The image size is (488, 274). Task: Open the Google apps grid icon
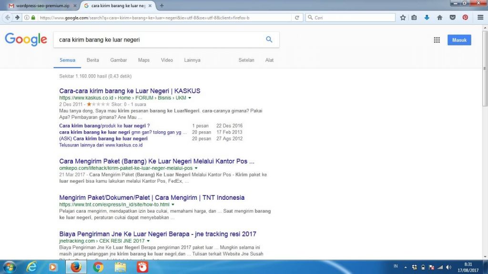437,40
